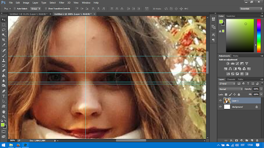Screen dimensions: 264x148
Task: Switch to the Styles tab
Action: tap(236, 56)
